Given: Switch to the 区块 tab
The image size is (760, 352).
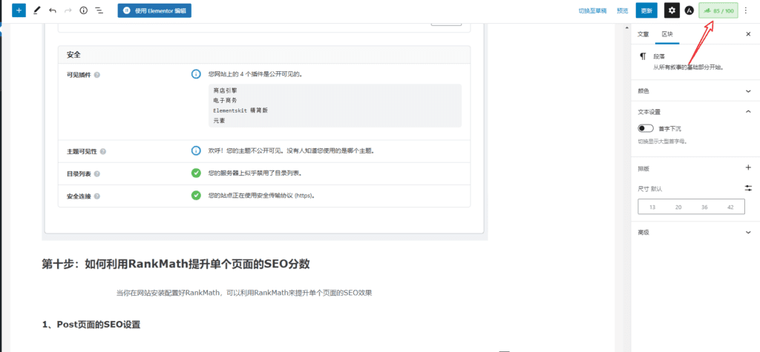Looking at the screenshot, I should tap(667, 34).
